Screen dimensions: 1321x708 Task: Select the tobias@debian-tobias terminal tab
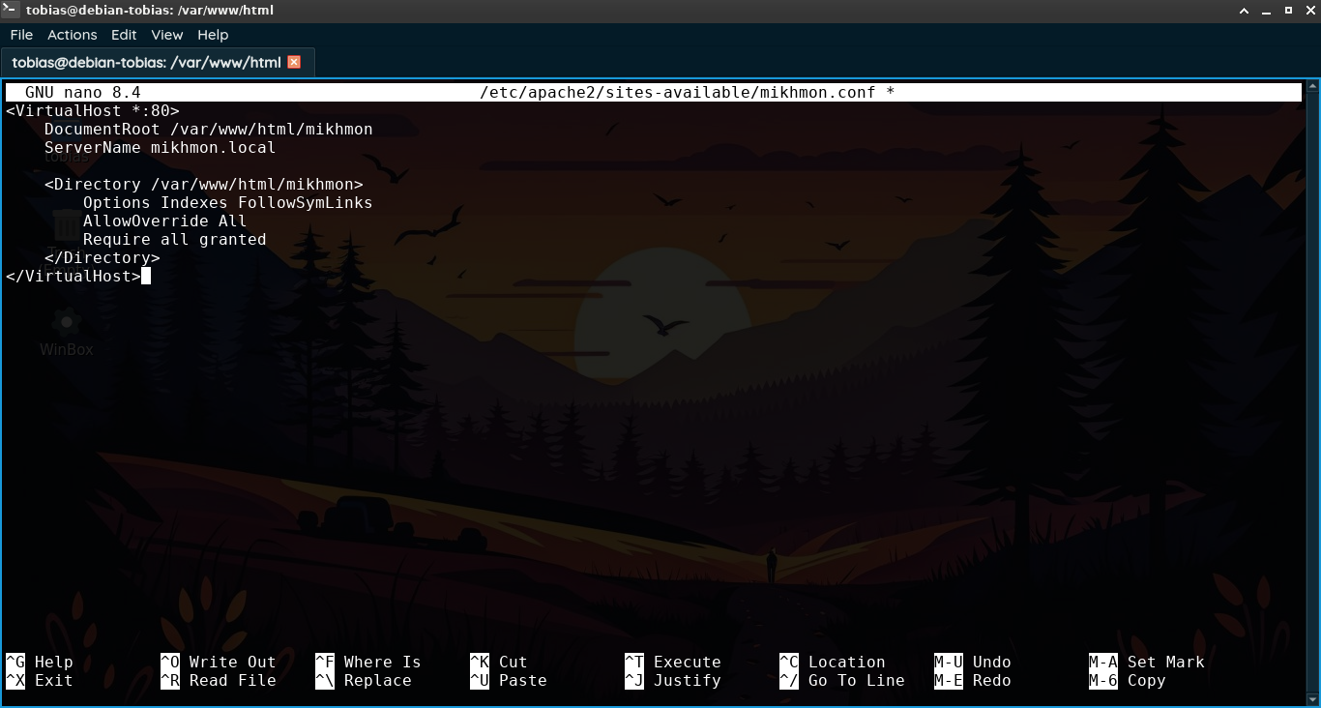pyautogui.click(x=146, y=62)
